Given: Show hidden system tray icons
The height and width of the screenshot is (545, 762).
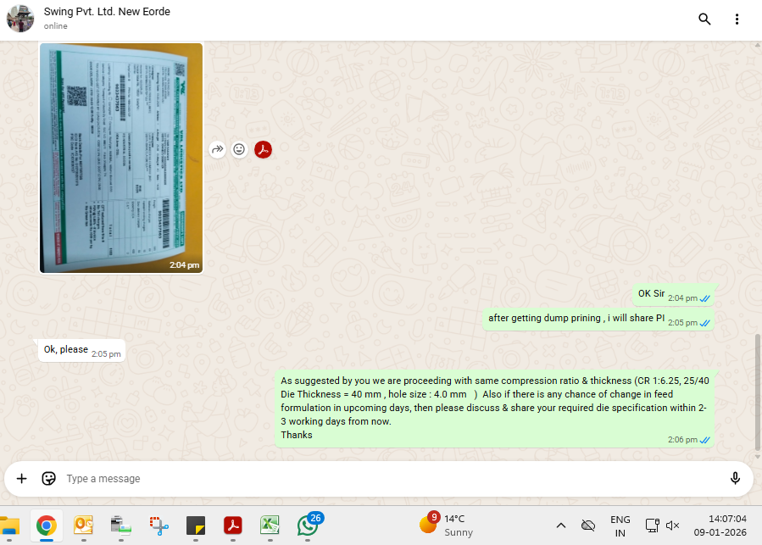Looking at the screenshot, I should point(560,526).
